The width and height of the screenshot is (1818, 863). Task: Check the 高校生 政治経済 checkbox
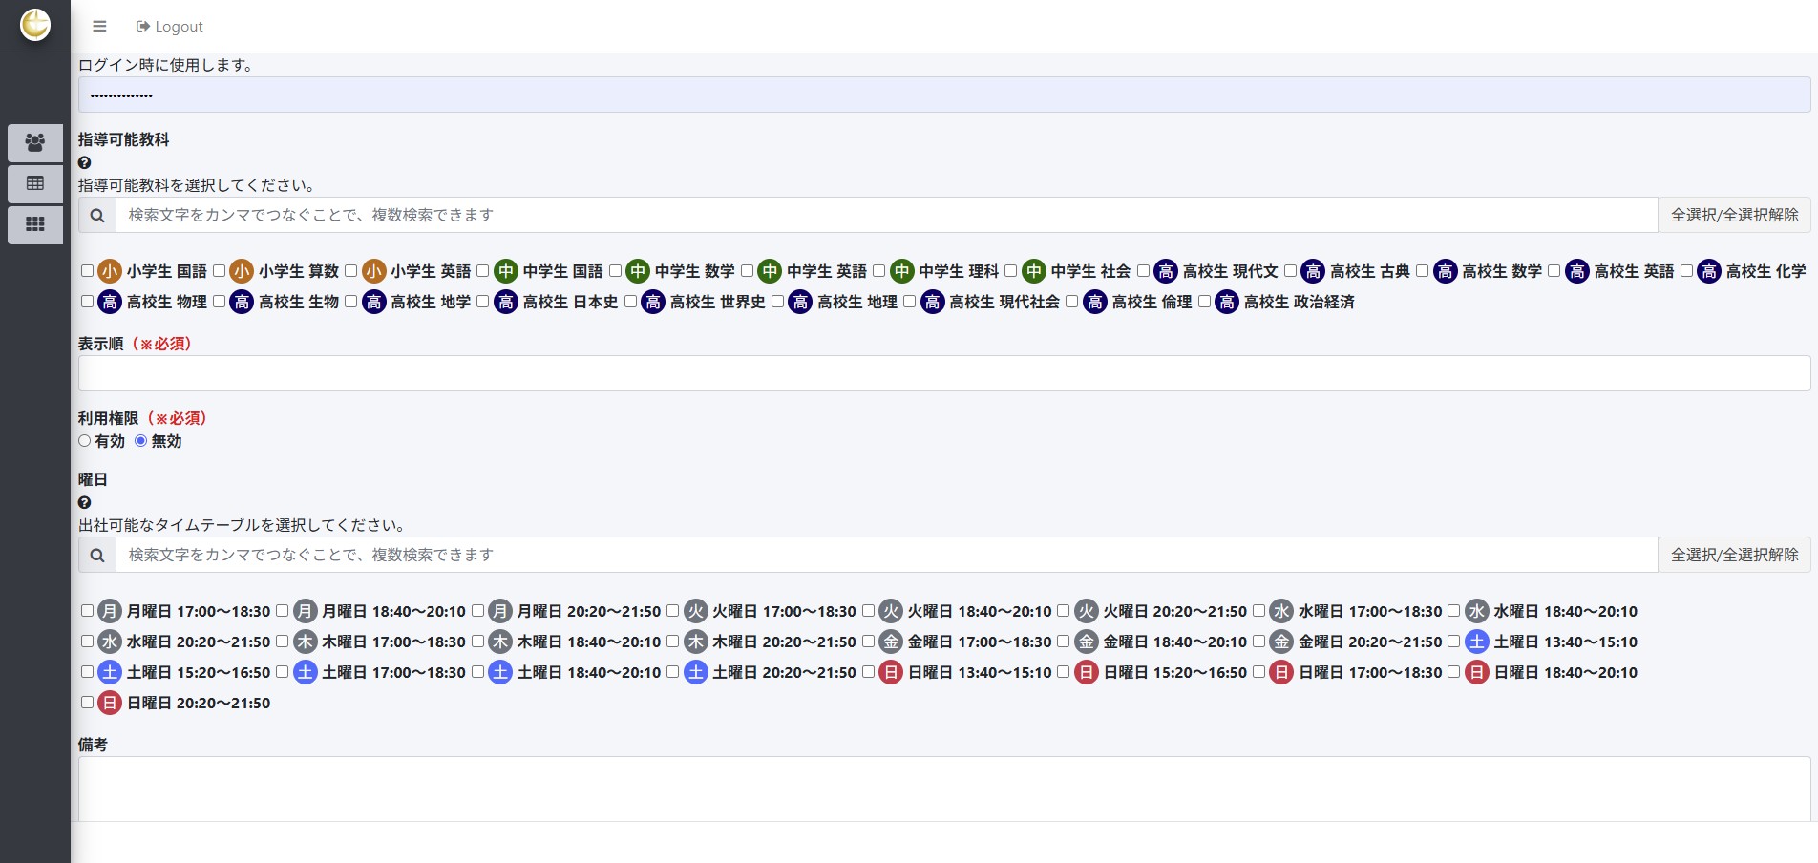(x=1204, y=302)
